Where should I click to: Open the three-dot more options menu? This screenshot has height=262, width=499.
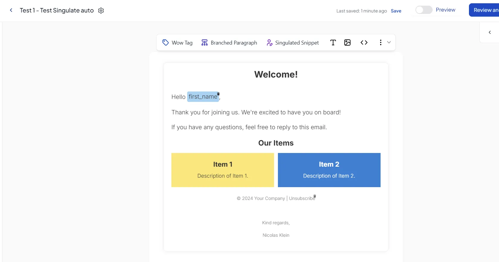point(381,42)
